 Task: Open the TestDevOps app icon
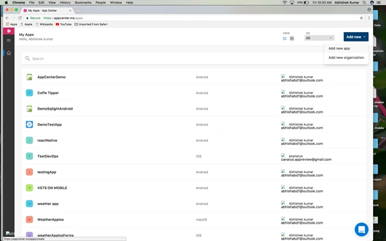click(x=30, y=156)
